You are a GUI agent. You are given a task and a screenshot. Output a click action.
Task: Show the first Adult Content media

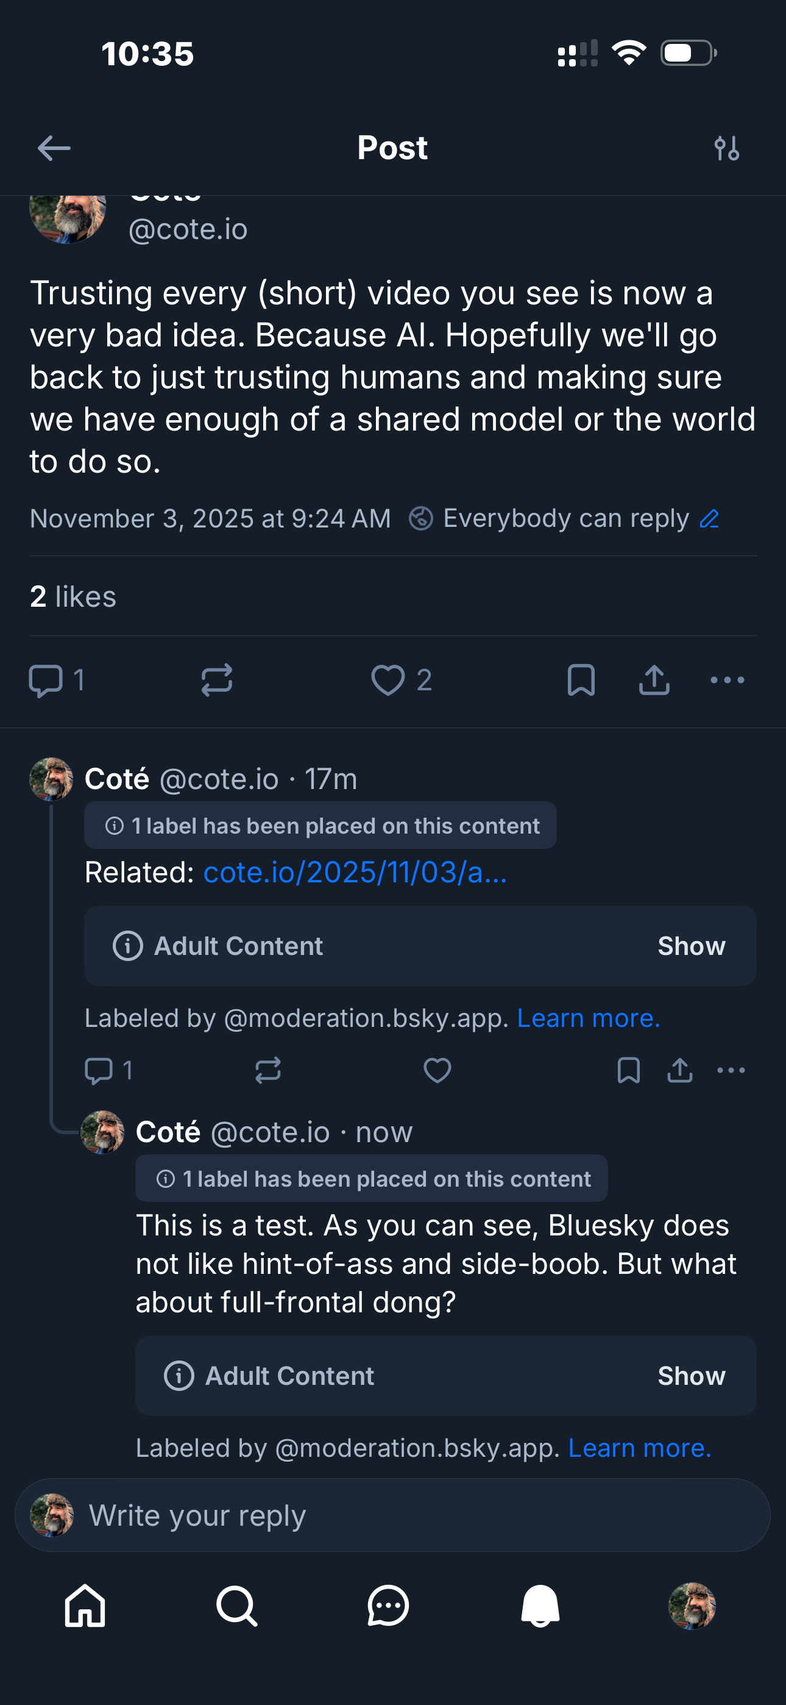691,946
